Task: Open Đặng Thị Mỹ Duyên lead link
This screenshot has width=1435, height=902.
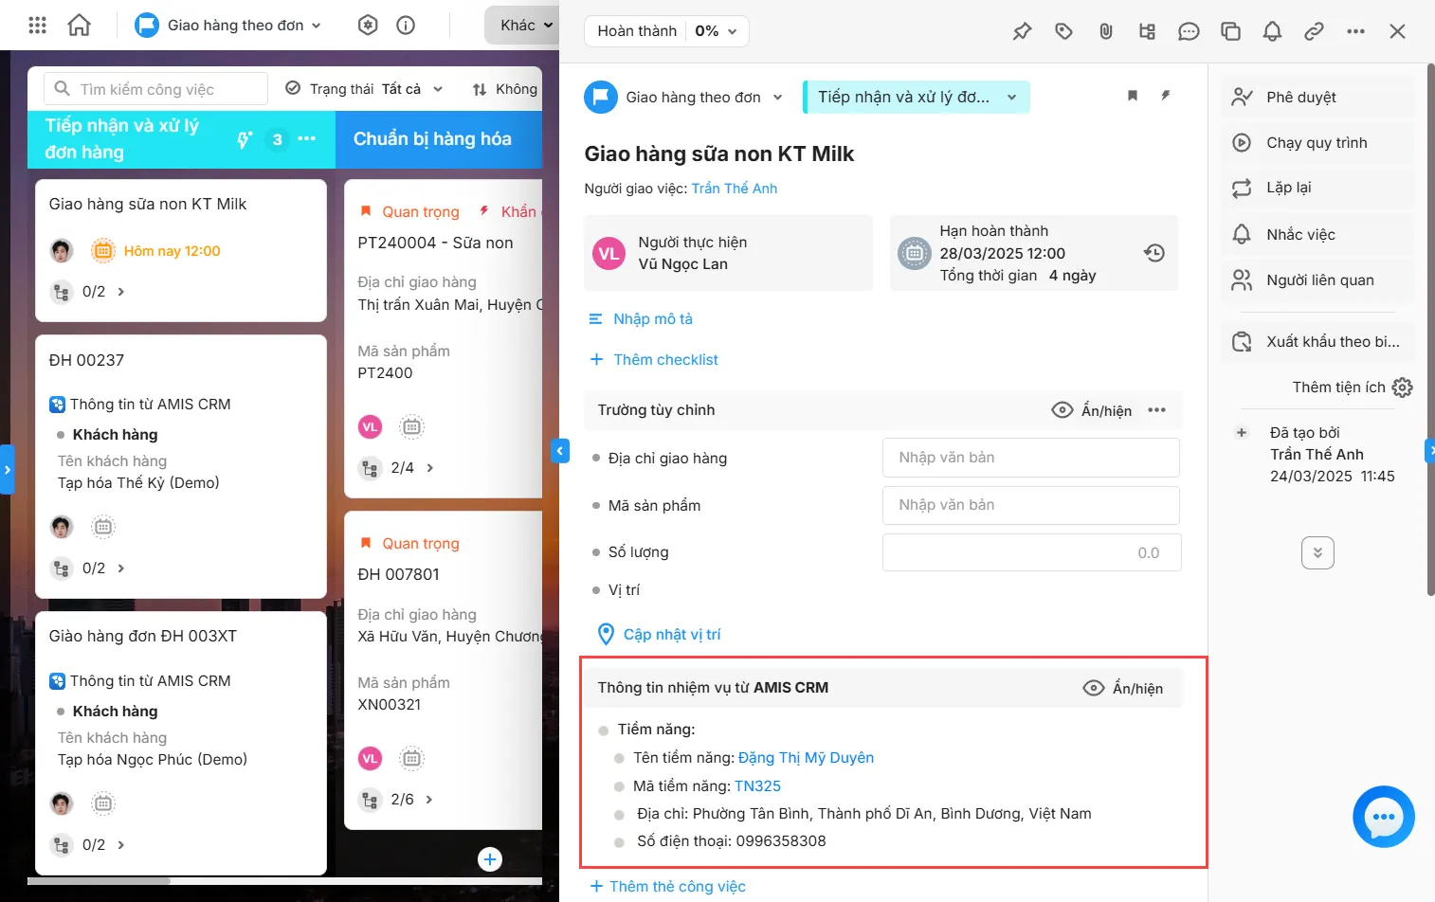Action: [806, 757]
